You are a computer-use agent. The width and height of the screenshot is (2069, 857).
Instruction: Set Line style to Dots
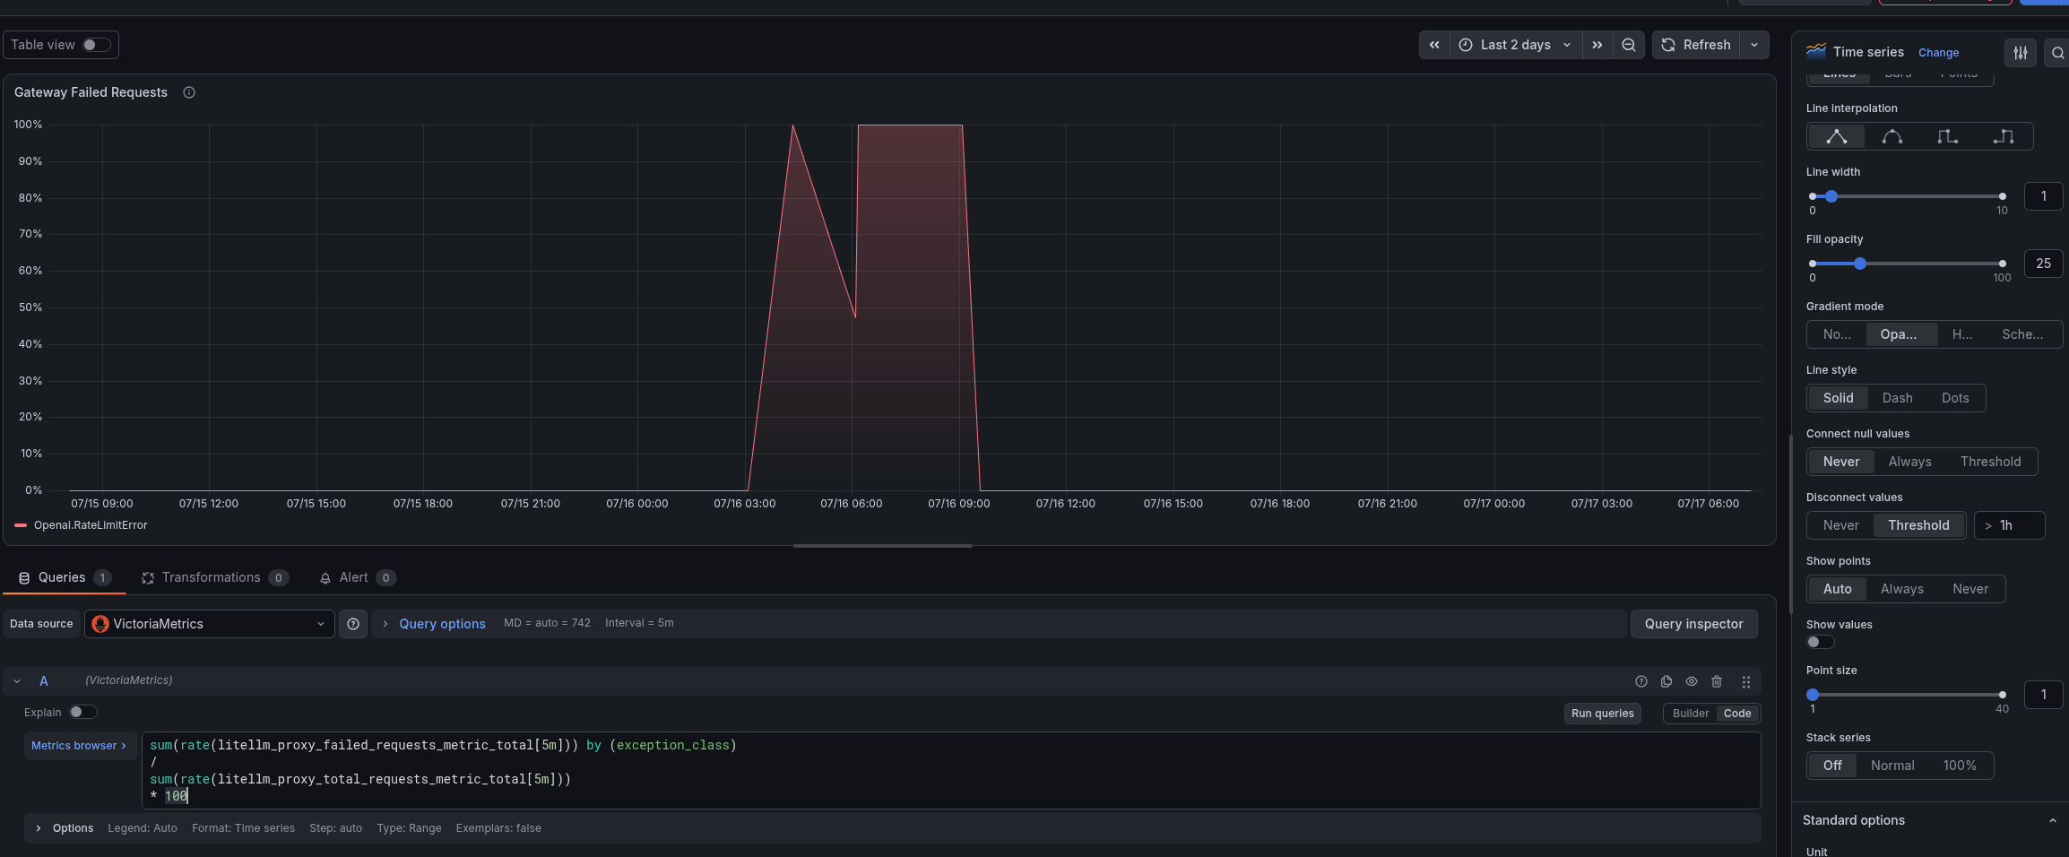click(x=1955, y=398)
